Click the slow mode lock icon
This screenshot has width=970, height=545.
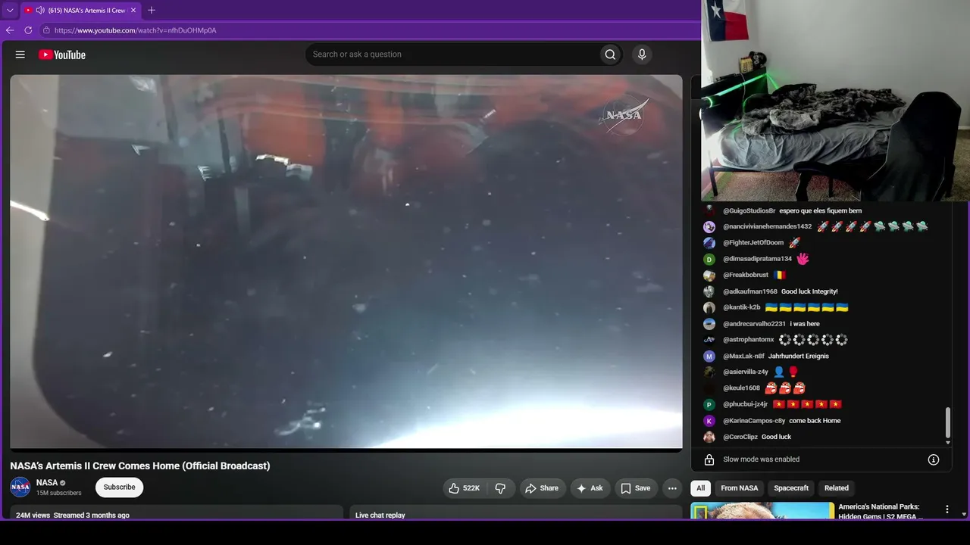coord(709,459)
